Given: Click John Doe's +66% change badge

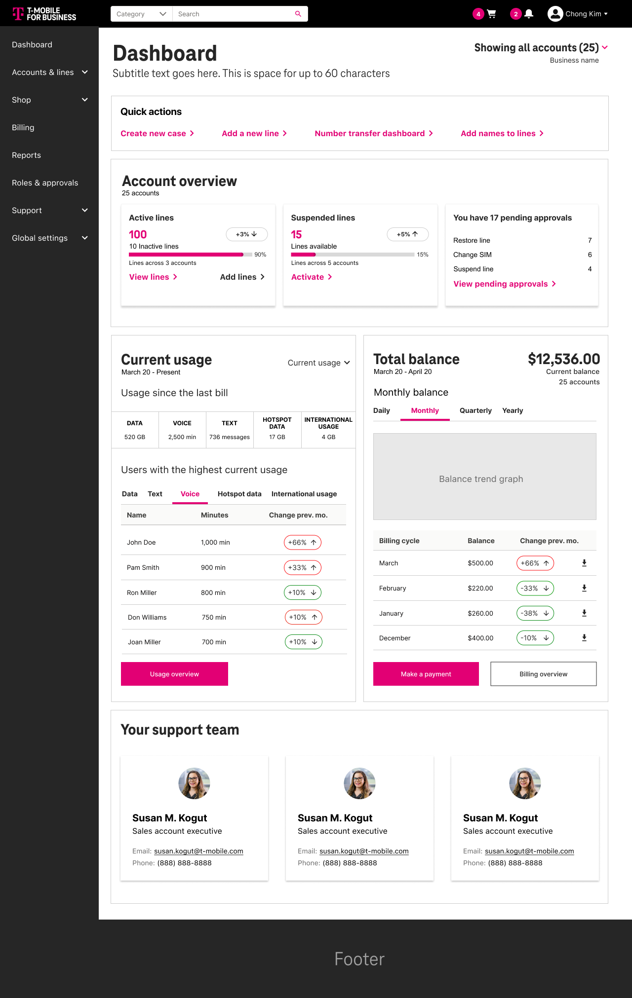Looking at the screenshot, I should point(303,543).
